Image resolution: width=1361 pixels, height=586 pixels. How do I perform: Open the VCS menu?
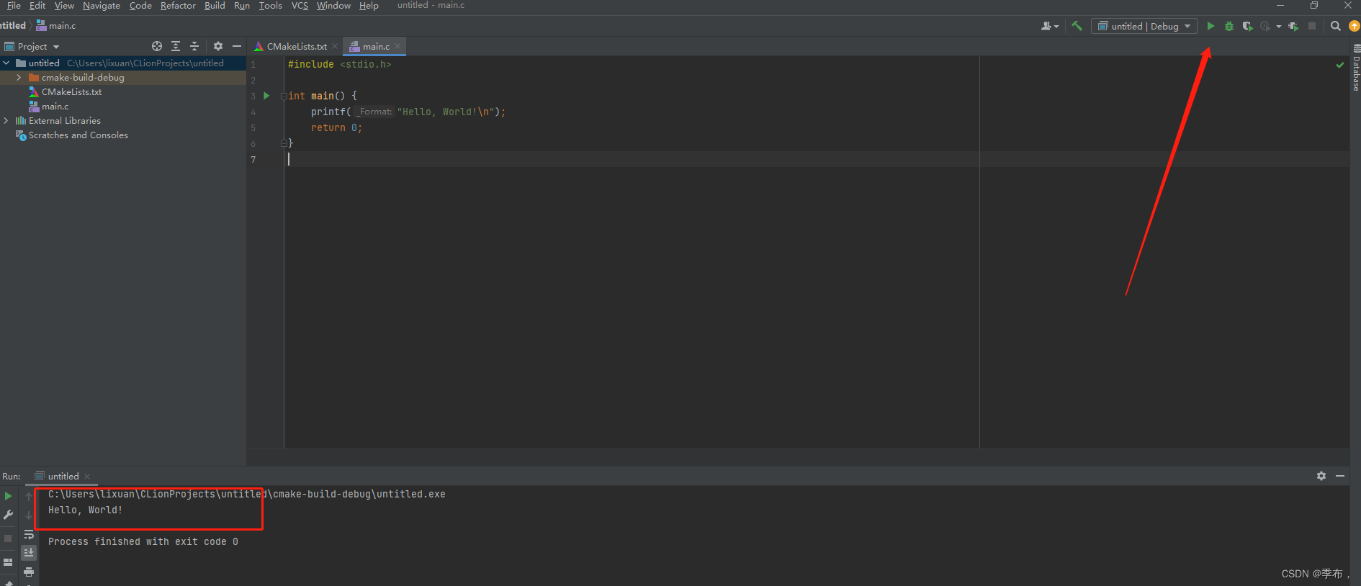pos(300,6)
